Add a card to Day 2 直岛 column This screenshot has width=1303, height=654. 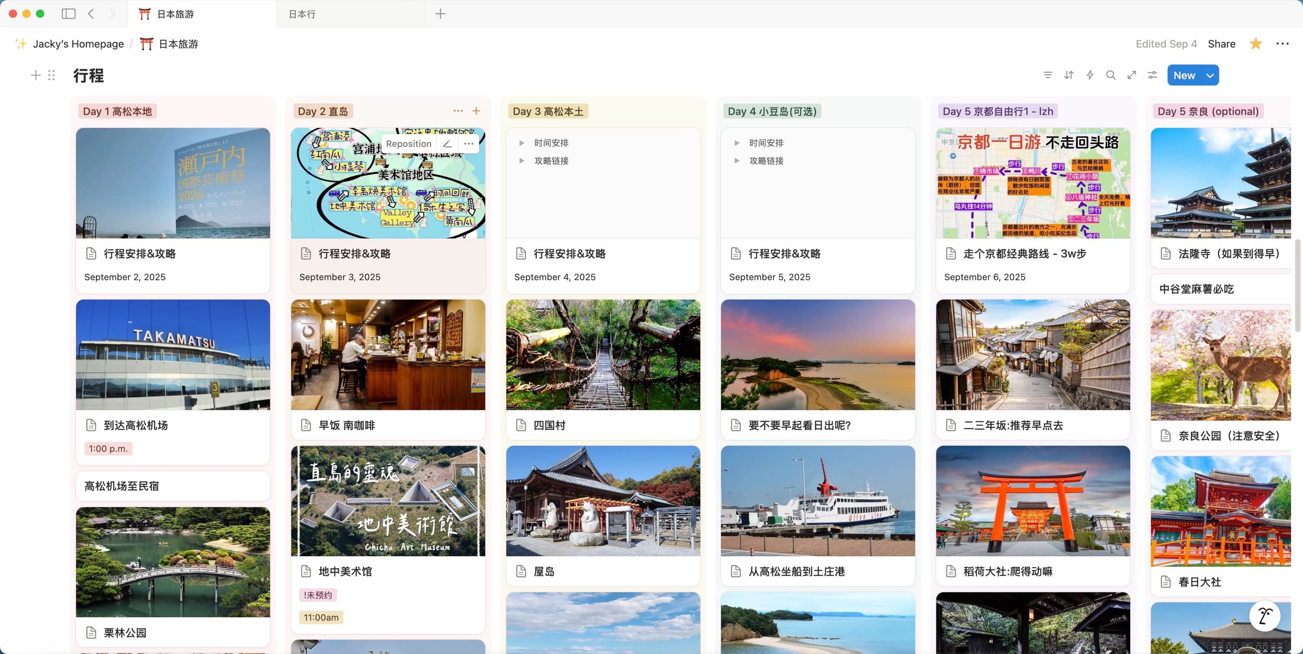click(476, 111)
